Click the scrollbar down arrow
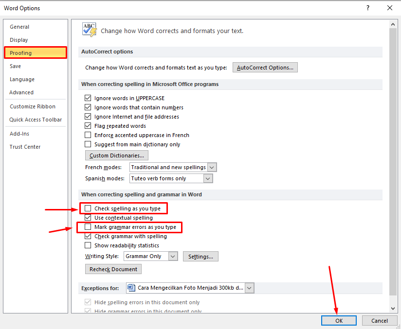 pos(393,308)
